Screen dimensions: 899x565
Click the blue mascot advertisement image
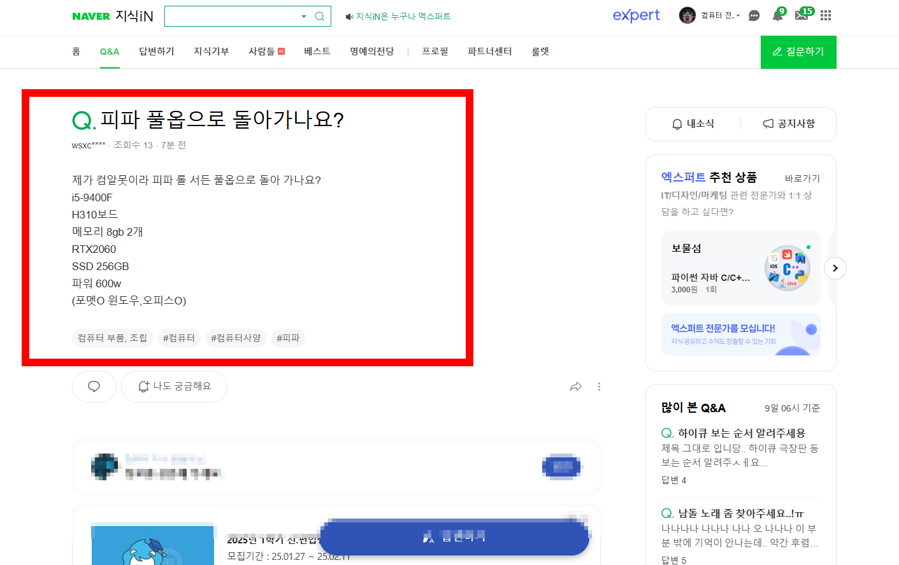[153, 545]
